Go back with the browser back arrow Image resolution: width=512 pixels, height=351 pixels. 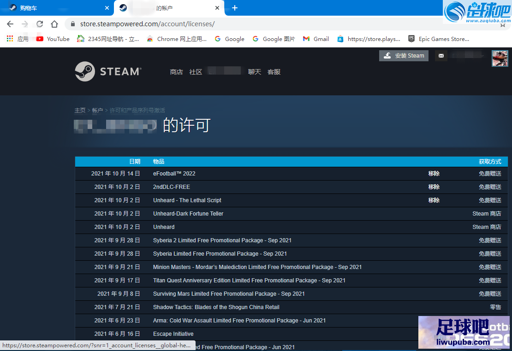[10, 24]
